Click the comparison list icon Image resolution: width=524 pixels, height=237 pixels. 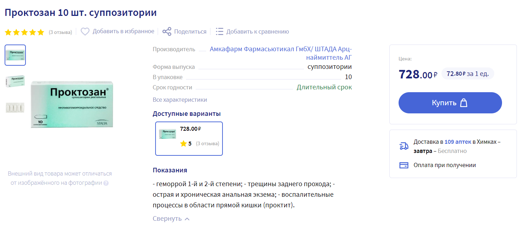(220, 31)
